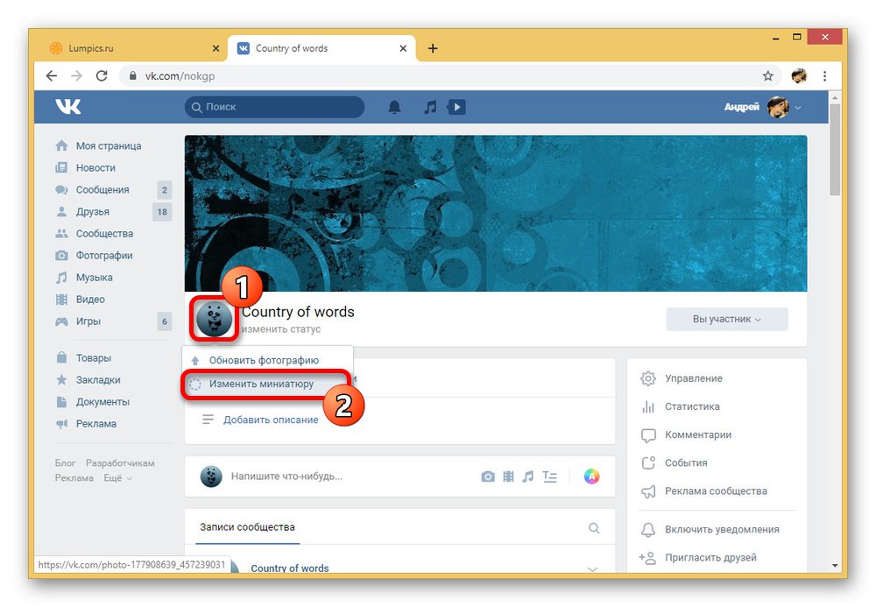Image resolution: width=876 pixels, height=607 pixels.
Task: Open the colorful poster icon in post box
Action: tap(591, 476)
